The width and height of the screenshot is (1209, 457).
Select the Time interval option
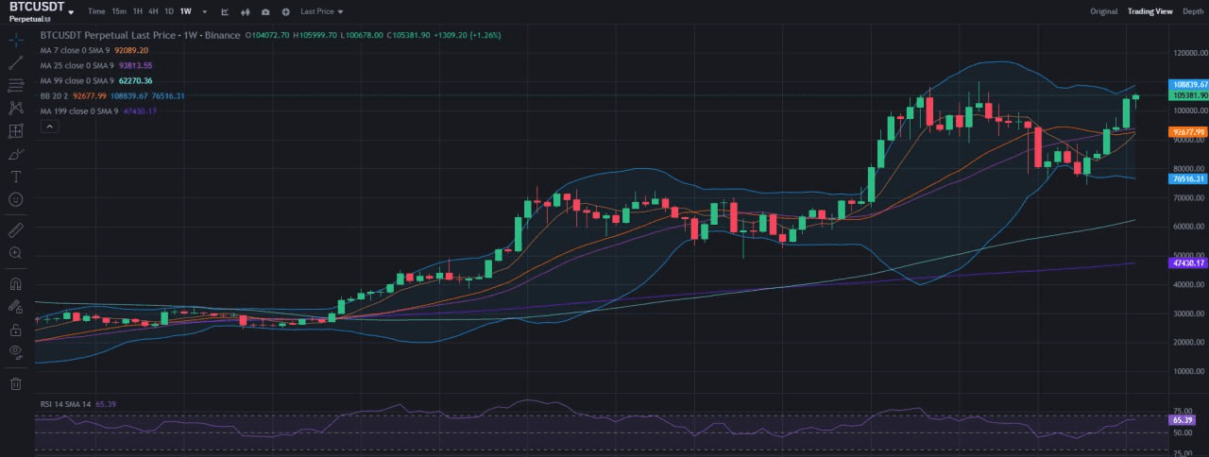point(96,11)
